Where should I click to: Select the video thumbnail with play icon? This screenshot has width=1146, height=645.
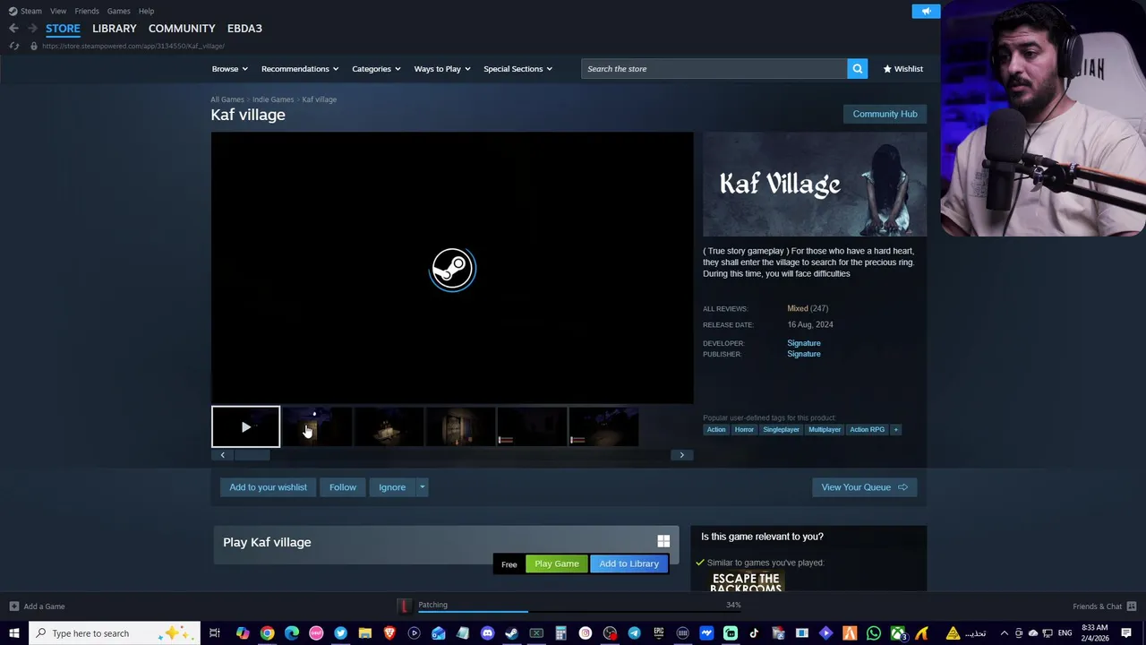click(x=245, y=426)
